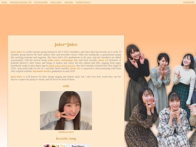Image resolution: width=196 pixels, height=147 pixels.
Task: Open the angerme page link
Action: tap(69, 2)
